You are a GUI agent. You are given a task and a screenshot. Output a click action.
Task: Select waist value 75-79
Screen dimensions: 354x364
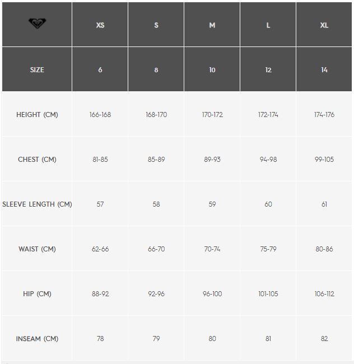268,249
